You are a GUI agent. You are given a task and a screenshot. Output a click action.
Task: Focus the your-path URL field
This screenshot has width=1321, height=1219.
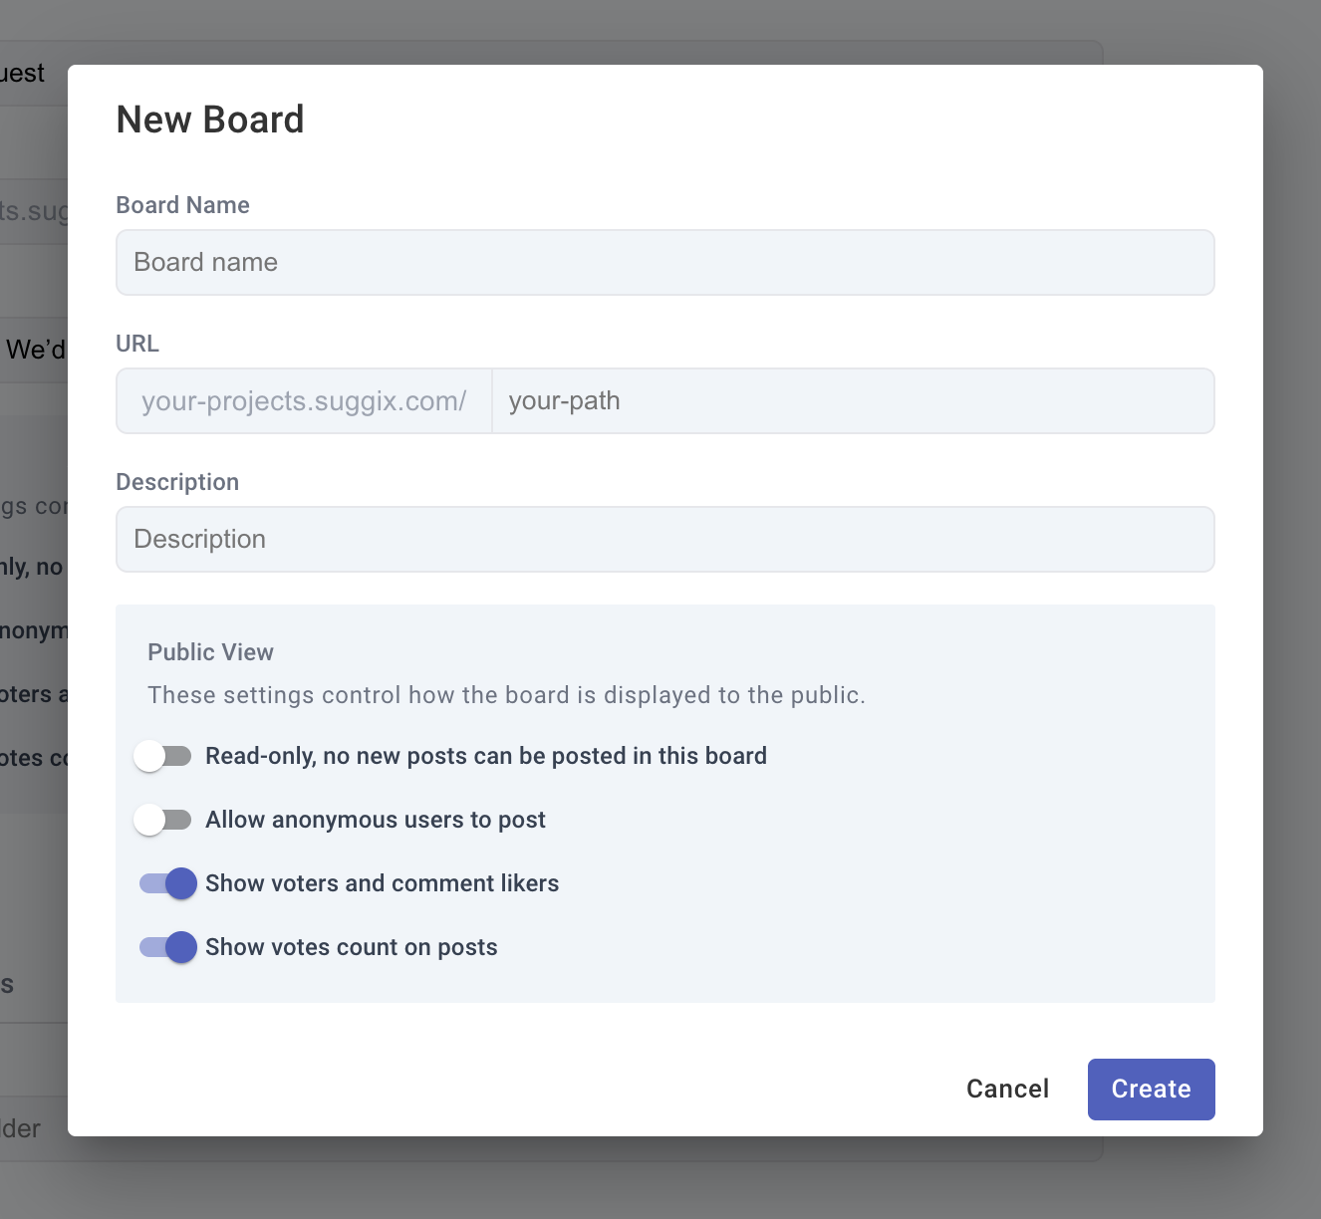(852, 400)
